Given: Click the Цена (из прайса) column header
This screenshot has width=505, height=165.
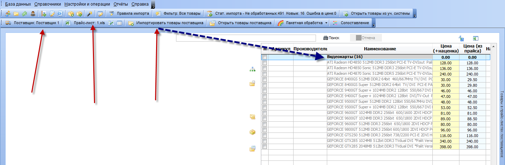Looking at the screenshot, I should click(472, 49).
